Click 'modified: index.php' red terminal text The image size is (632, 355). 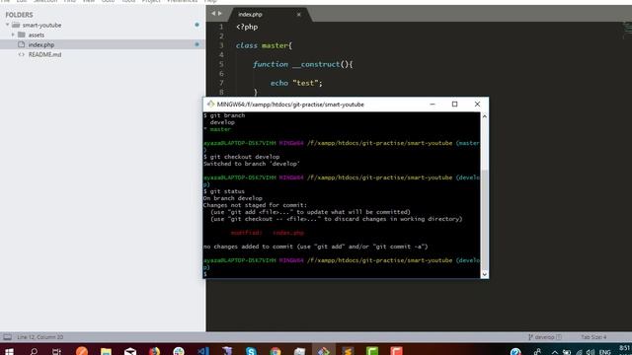[x=268, y=233]
